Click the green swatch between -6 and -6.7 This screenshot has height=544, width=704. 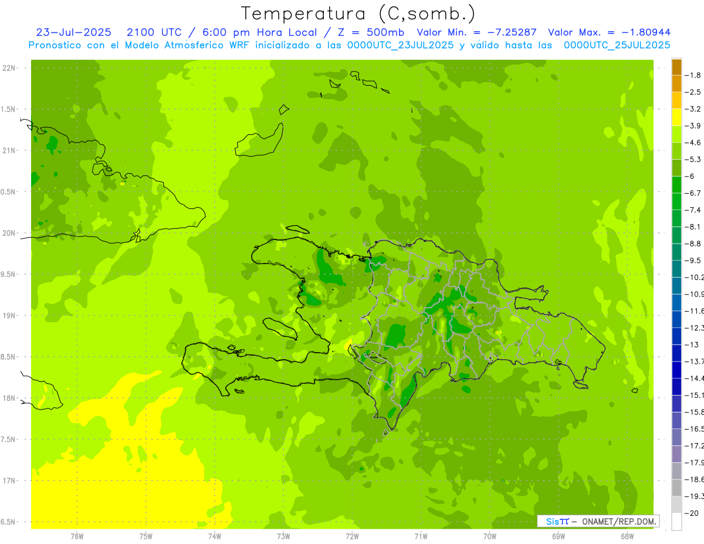tap(676, 184)
